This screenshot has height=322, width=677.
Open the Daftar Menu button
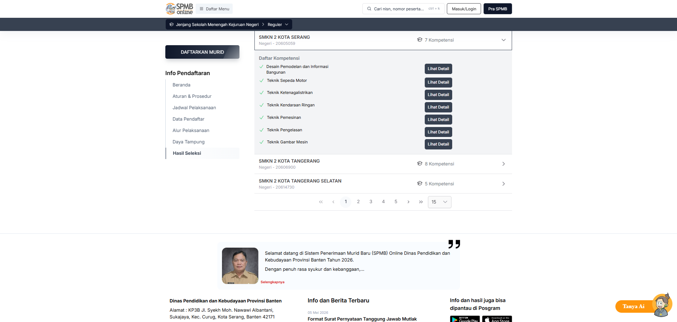point(214,9)
